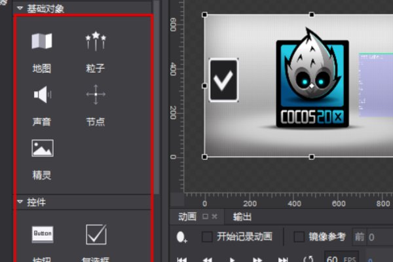Click the bottom-center selection handle of scene
Screen dimensions: 393x262
pos(312,157)
